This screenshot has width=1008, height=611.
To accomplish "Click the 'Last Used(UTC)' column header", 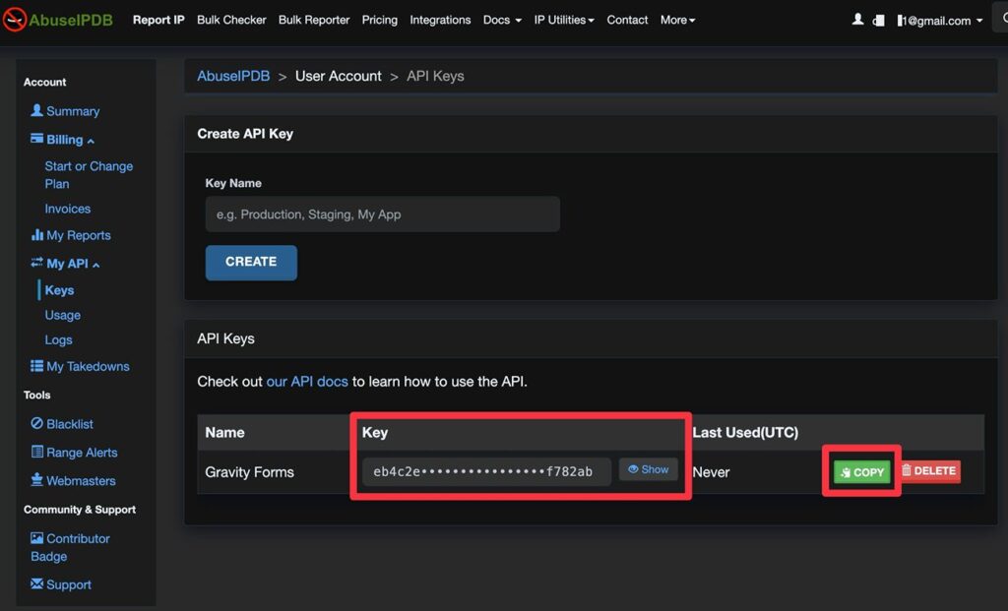I will point(745,432).
